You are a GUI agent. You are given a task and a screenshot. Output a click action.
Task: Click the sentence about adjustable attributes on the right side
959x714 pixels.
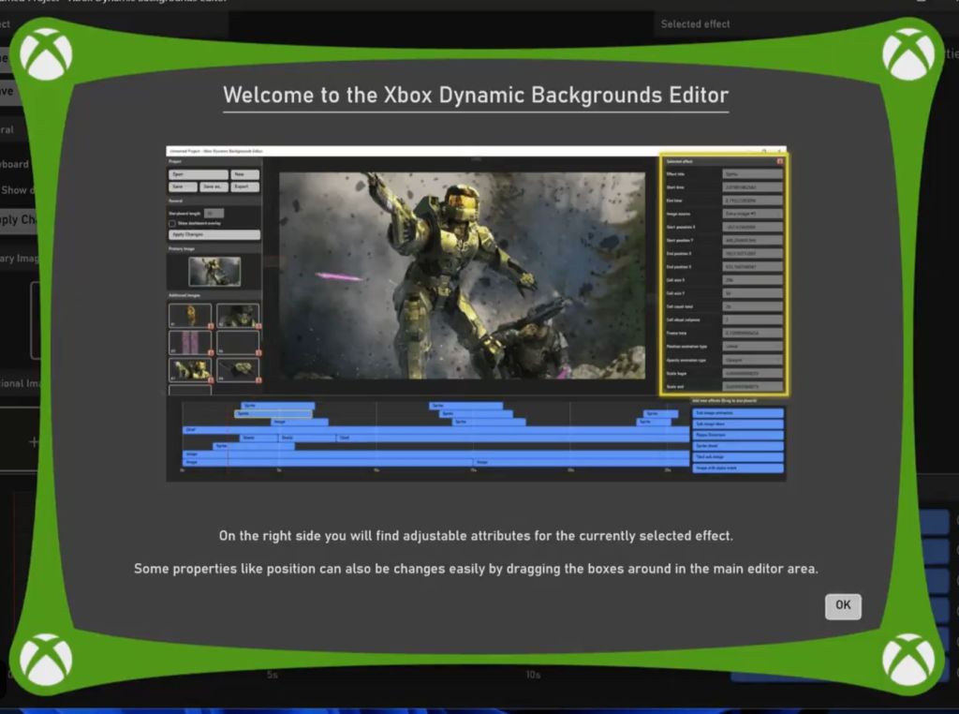coord(476,536)
